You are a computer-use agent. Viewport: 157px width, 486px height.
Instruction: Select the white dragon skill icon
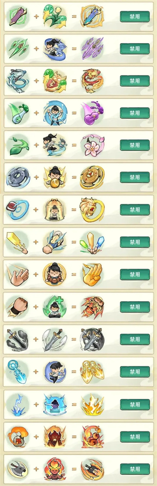pos(18,80)
